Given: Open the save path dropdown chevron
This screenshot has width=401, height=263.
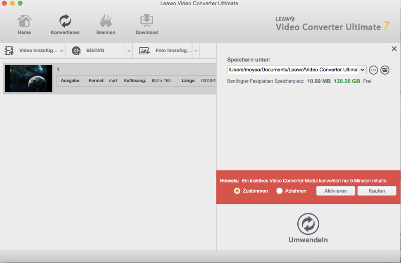Looking at the screenshot, I should 362,70.
